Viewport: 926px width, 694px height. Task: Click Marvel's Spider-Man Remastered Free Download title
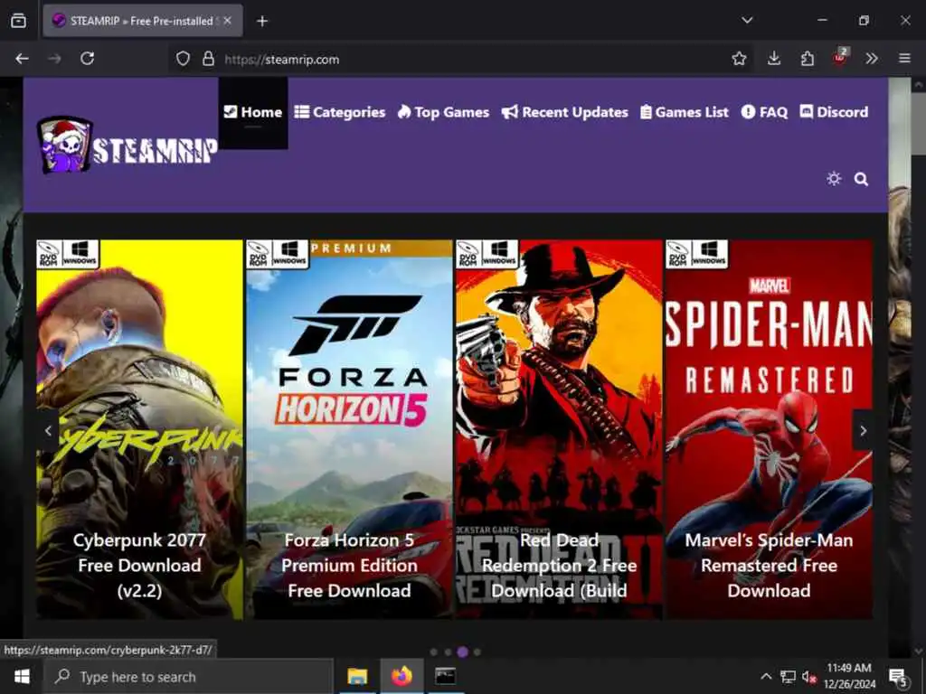(x=769, y=566)
